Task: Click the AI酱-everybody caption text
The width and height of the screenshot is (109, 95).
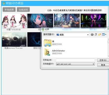Action: 14,29
